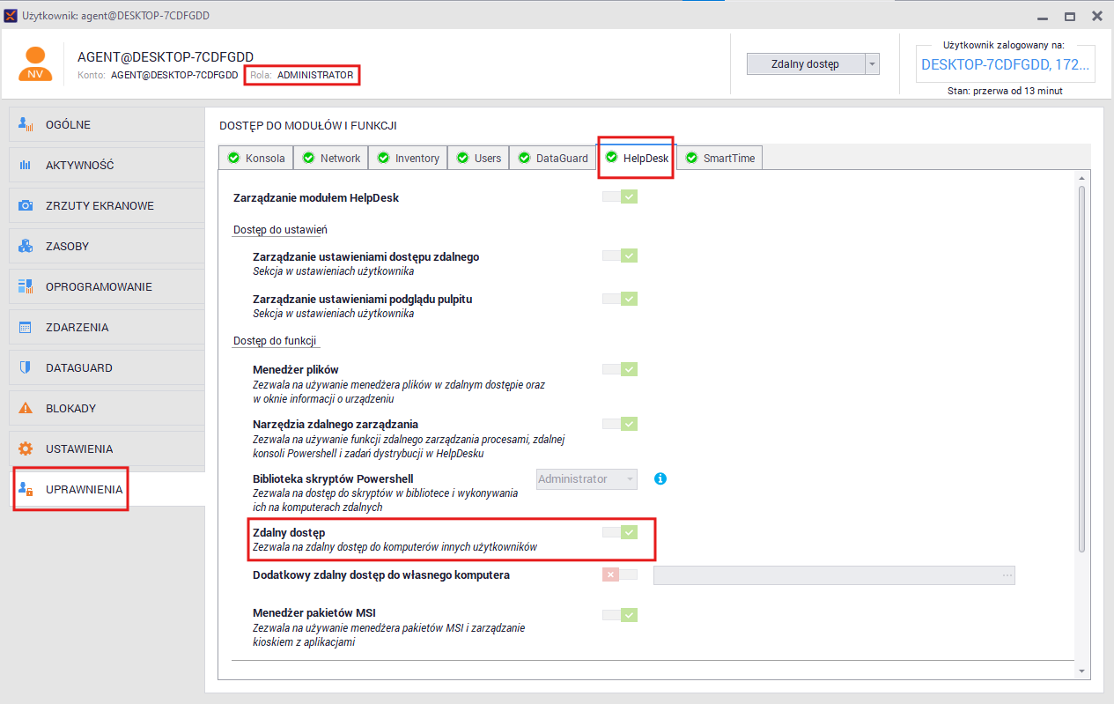Image resolution: width=1114 pixels, height=704 pixels.
Task: Switch to the SmartTime tab
Action: point(719,159)
